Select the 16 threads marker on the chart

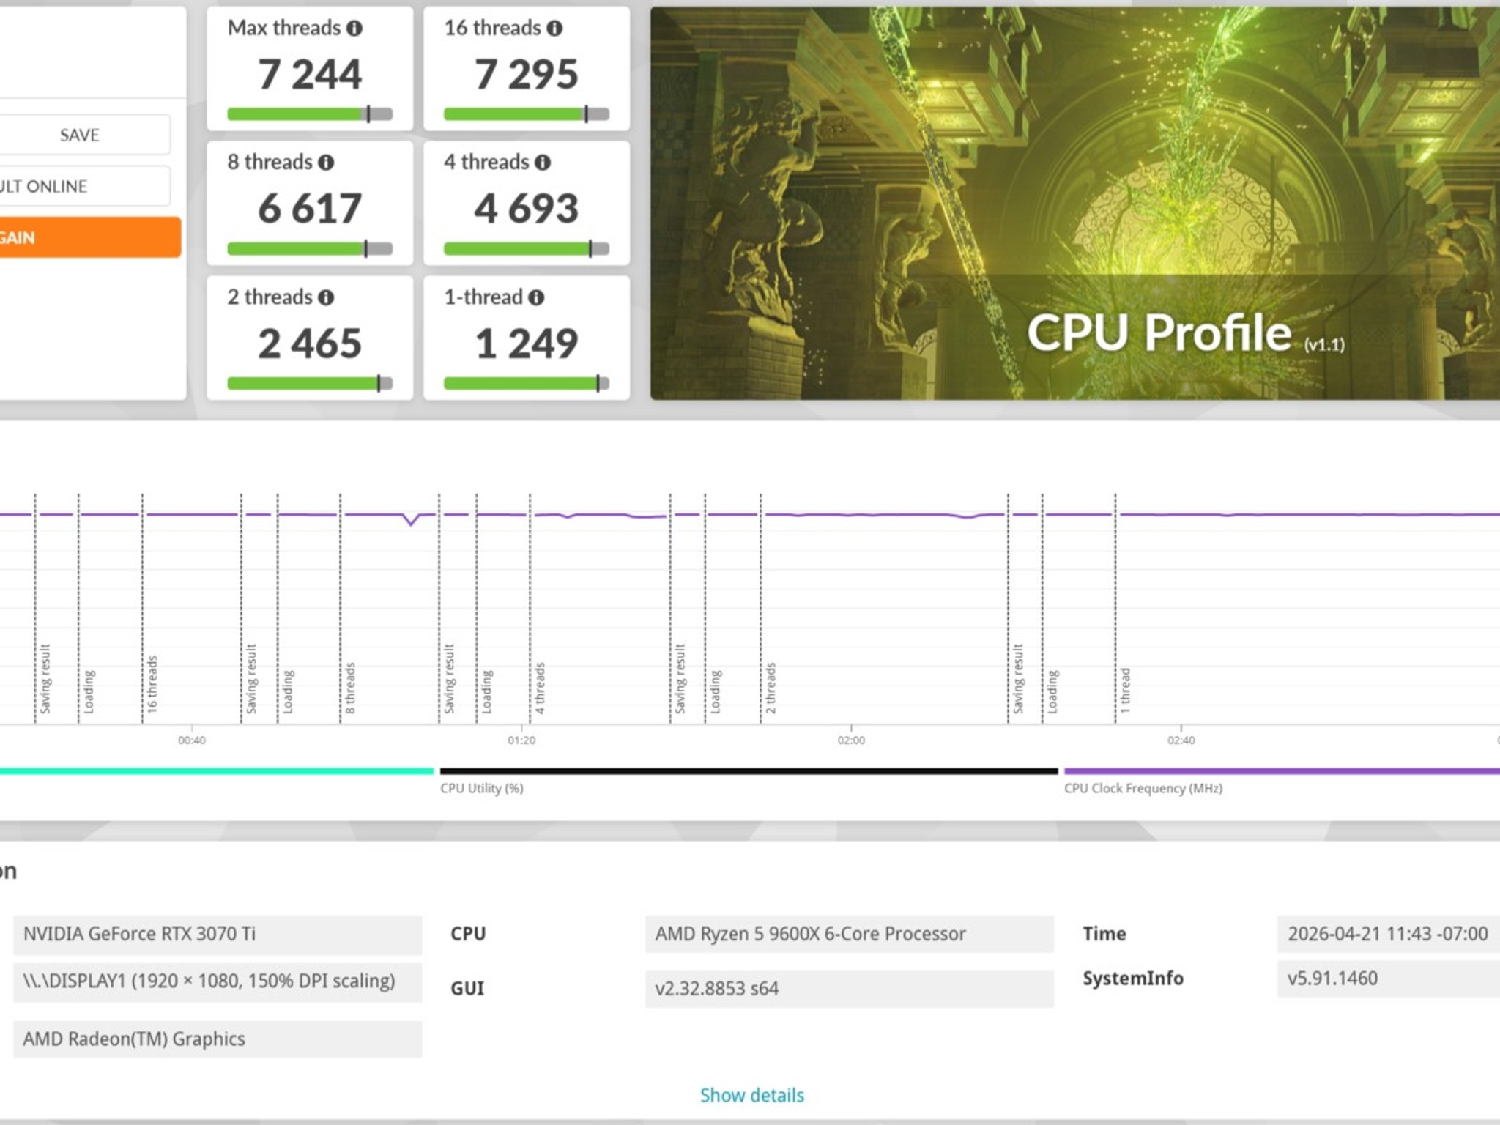[152, 684]
